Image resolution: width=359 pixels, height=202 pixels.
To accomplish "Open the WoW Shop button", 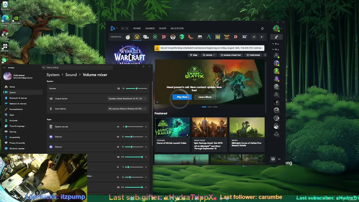I will 194,55.
